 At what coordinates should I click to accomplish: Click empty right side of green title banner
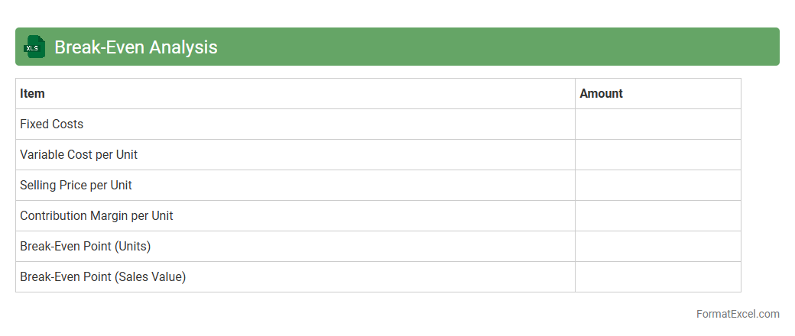(535, 47)
